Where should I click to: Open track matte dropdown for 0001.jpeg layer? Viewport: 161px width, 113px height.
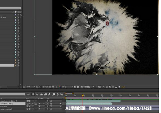coord(41,107)
